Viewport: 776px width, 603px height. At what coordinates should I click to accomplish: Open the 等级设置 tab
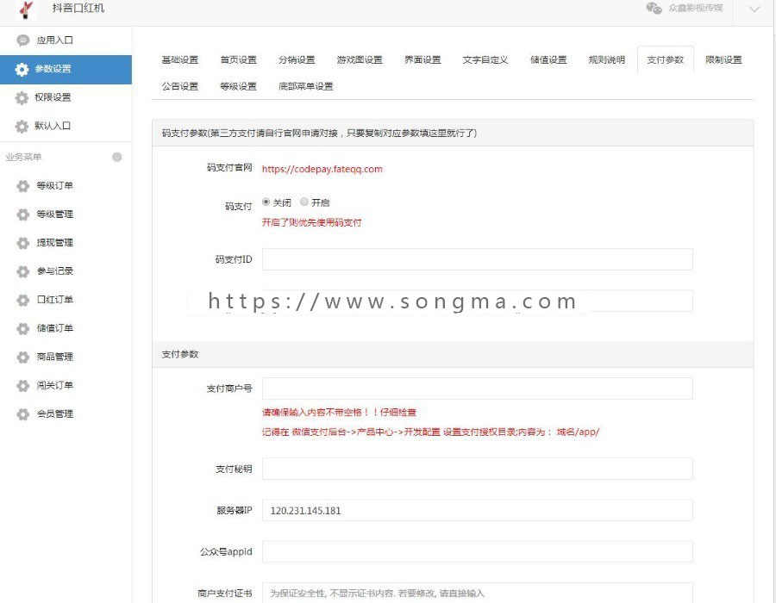point(238,86)
